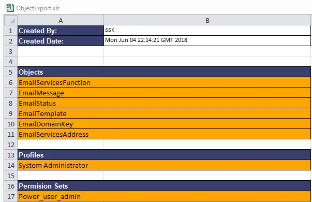
Task: Select row 10 header
Action: coord(11,124)
